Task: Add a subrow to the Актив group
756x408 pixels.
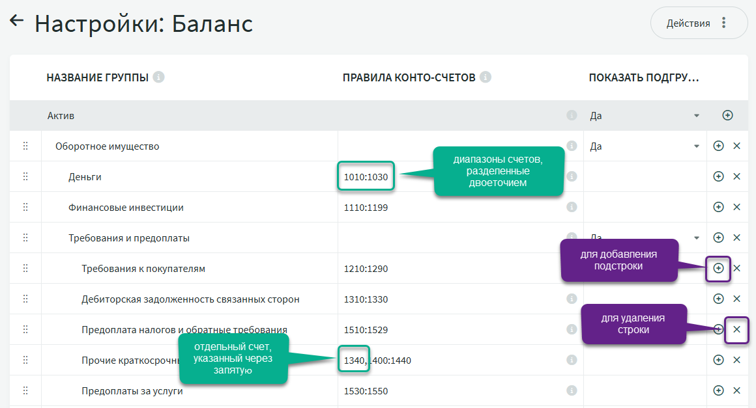Action: click(x=728, y=115)
